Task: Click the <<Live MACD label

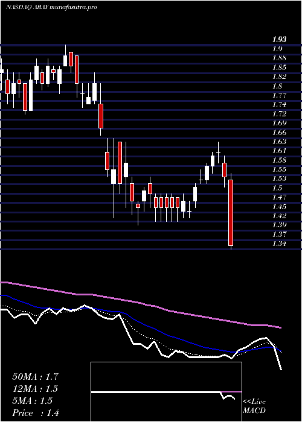Action: pyautogui.click(x=254, y=406)
